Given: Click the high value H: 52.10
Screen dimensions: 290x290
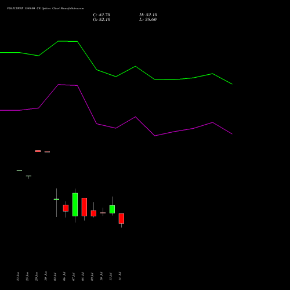Looking at the screenshot, I should pyautogui.click(x=148, y=15).
